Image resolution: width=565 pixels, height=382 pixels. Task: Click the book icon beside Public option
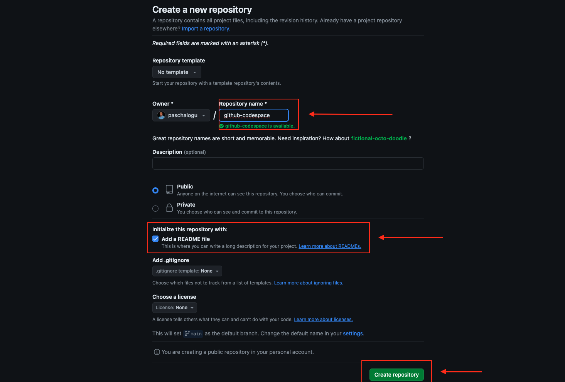pos(169,189)
